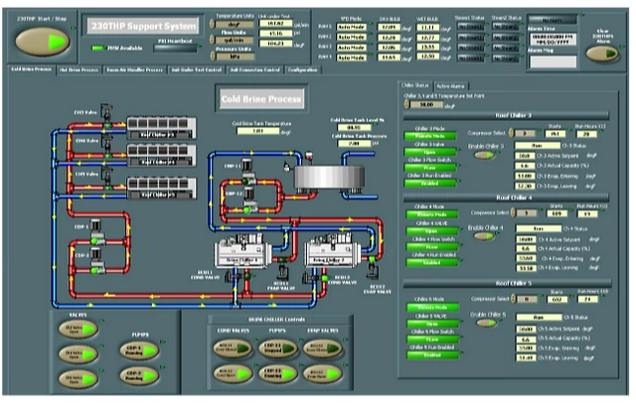Viewport: 636px width, 407px height.
Task: Click the CH4 Valve icon in diagram
Action: tap(107, 146)
